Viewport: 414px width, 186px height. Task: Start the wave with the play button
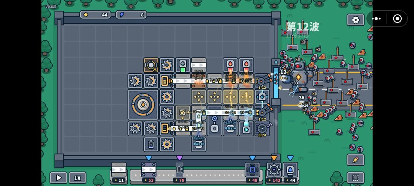58,178
